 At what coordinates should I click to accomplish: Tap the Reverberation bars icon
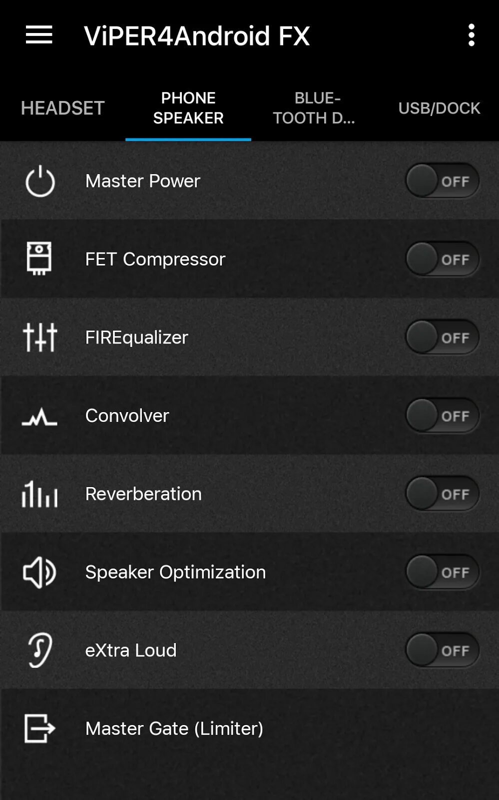pos(39,494)
